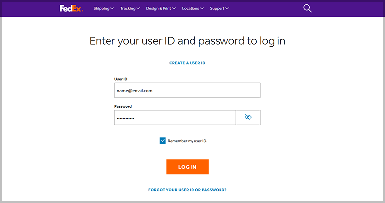Click the FedEx logo
Viewport: 385px width, 203px height.
point(72,8)
